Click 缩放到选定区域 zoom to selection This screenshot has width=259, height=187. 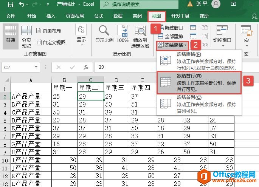(x=140, y=37)
